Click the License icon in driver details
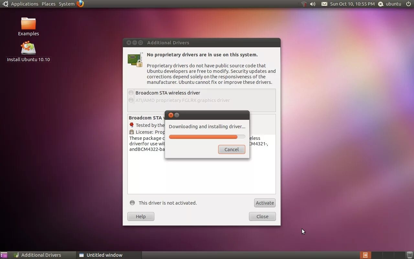414x259 pixels. (132, 132)
